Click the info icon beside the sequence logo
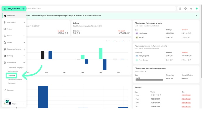The height and width of the screenshot is (113, 202). tap(23, 8)
